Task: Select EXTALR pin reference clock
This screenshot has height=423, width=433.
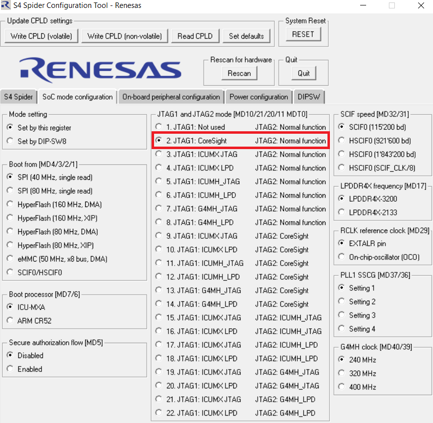Action: point(362,244)
